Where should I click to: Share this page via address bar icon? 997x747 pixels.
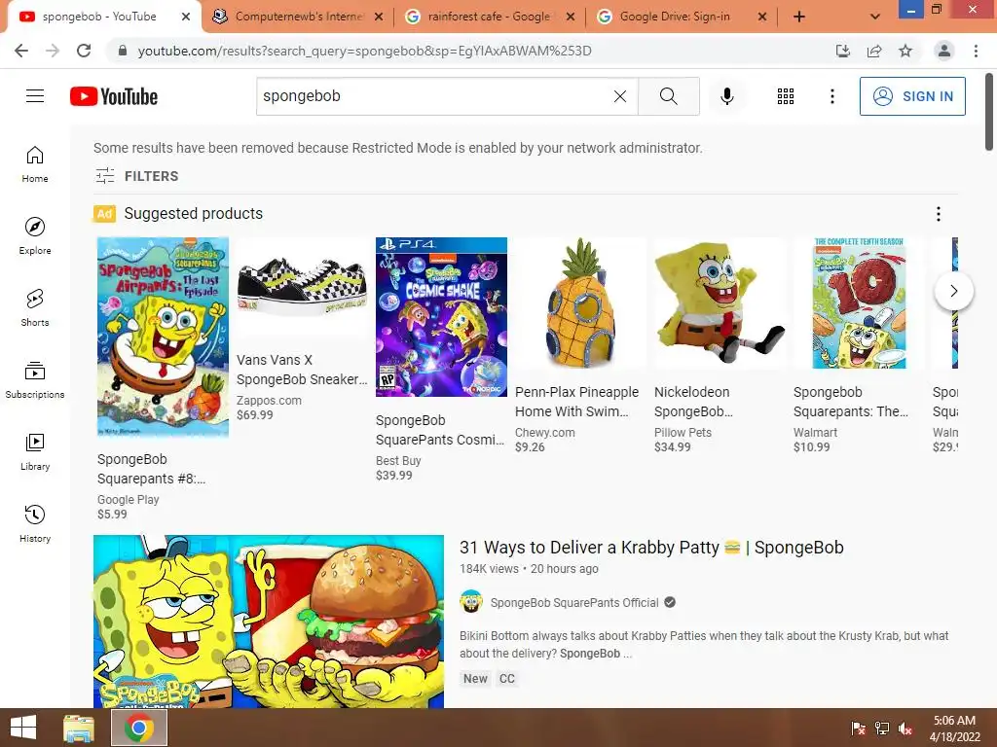(874, 51)
